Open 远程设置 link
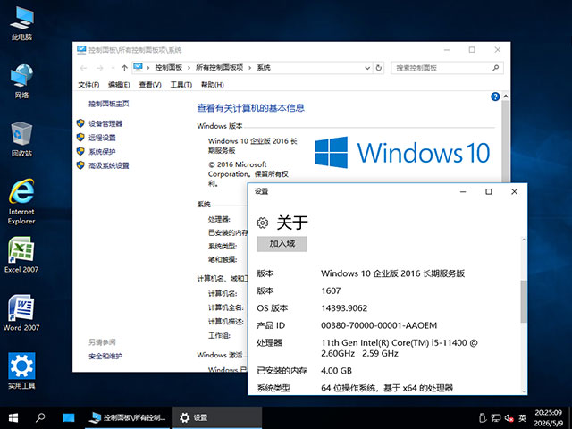This screenshot has width=572, height=429. coord(102,138)
